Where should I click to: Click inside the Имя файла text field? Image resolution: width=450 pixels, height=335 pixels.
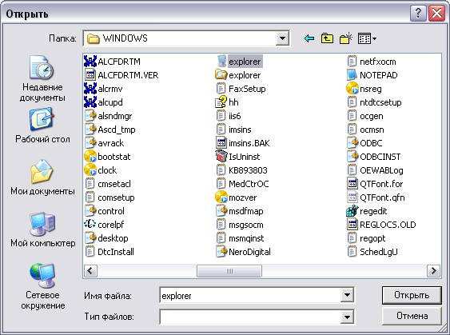click(x=250, y=295)
